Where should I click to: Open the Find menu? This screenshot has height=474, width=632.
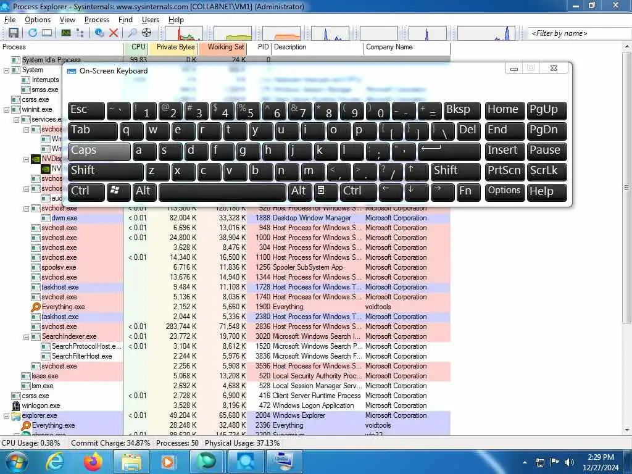pos(125,20)
